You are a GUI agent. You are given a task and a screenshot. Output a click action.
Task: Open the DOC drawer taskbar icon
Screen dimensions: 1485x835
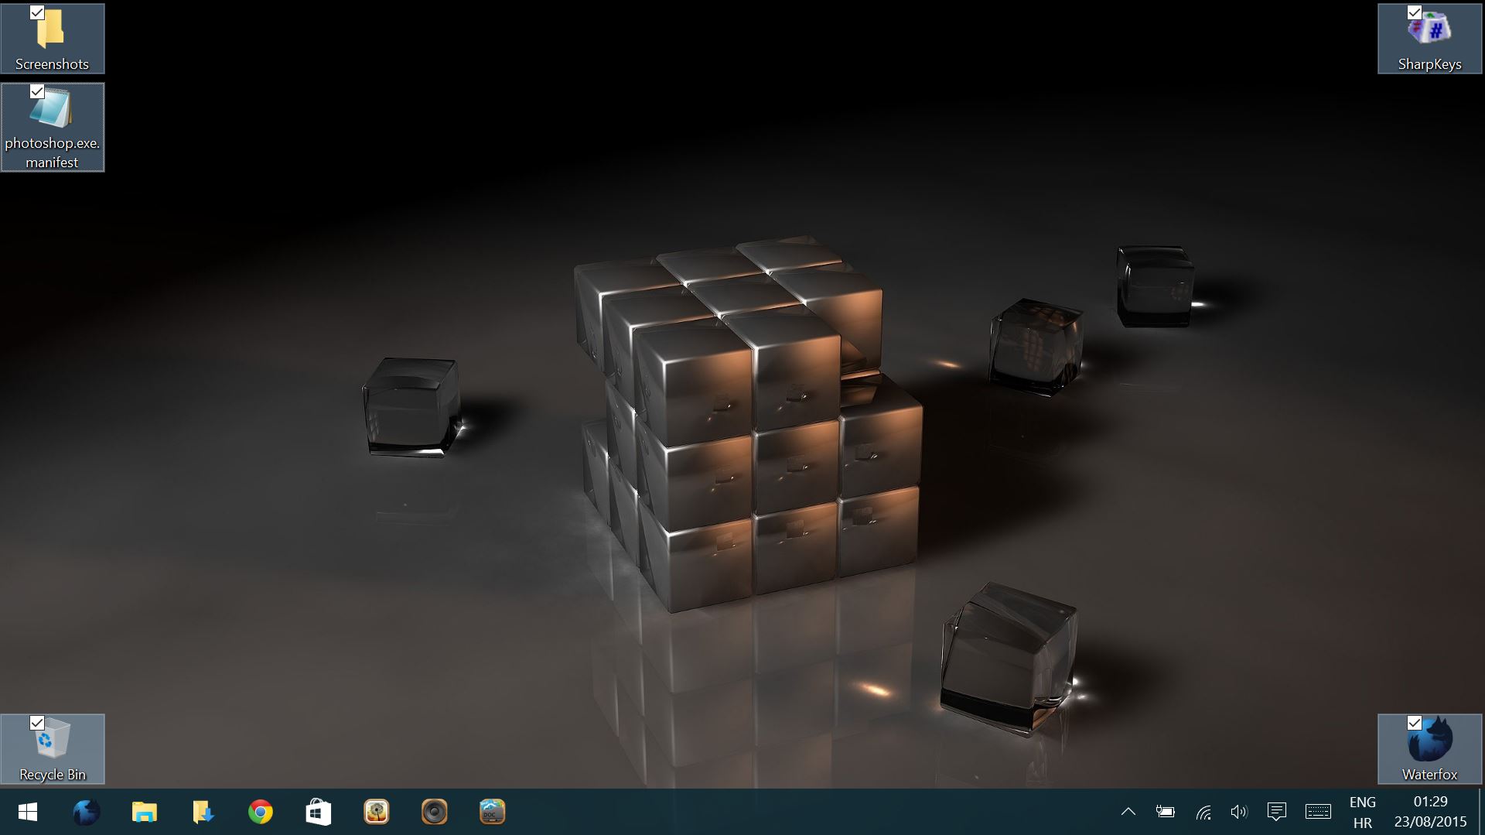(x=493, y=812)
